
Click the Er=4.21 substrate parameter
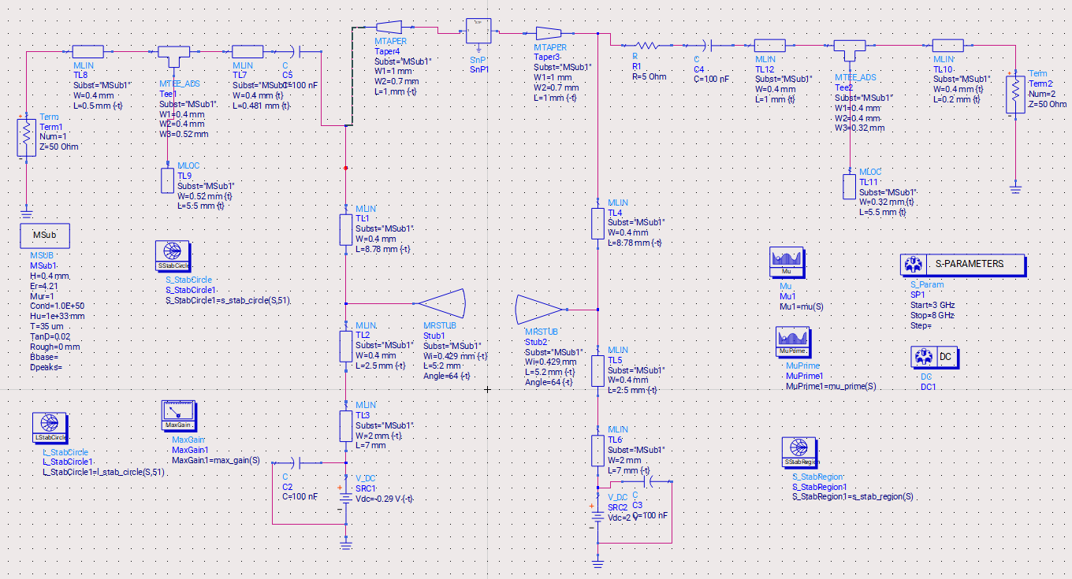pyautogui.click(x=46, y=287)
